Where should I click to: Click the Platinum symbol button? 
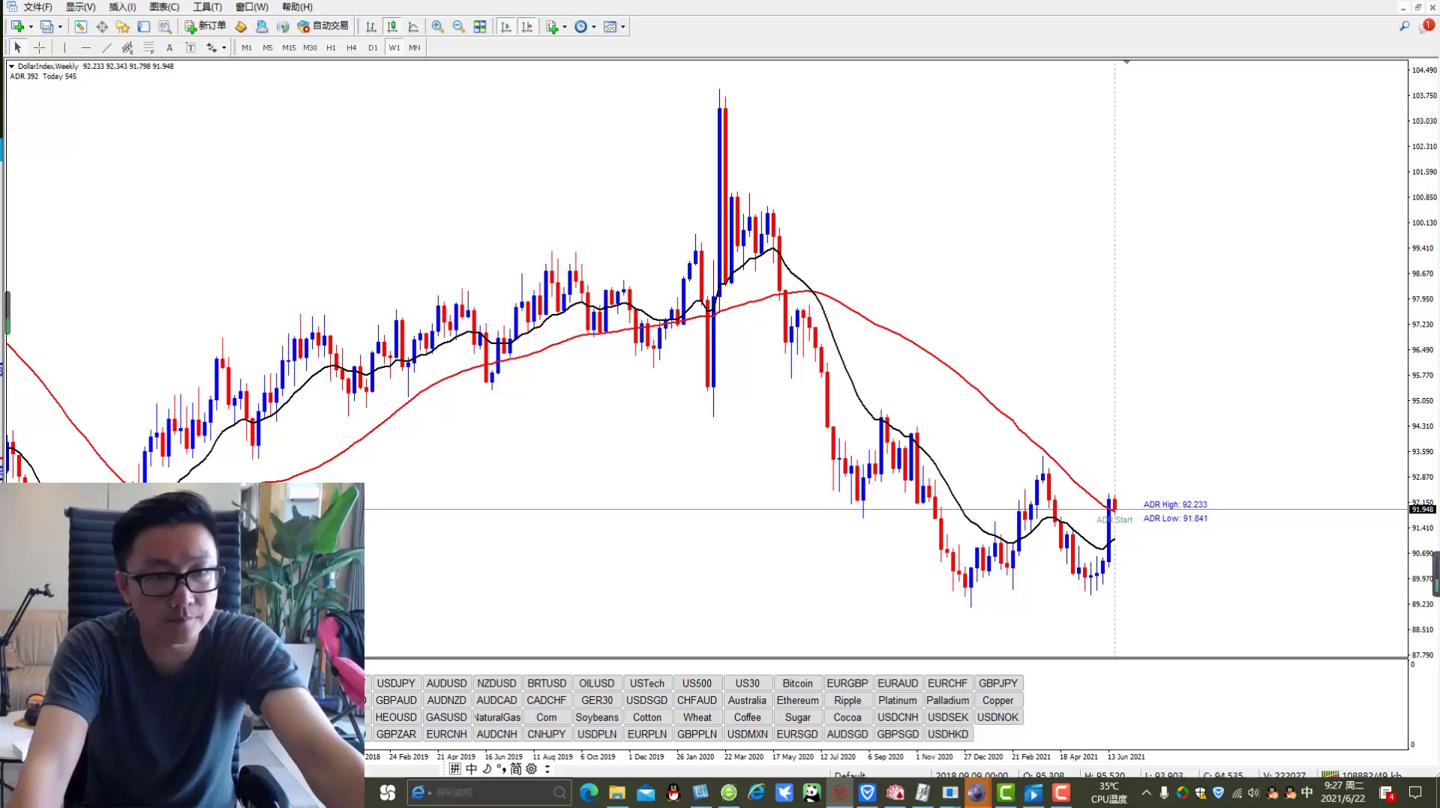[x=898, y=701]
